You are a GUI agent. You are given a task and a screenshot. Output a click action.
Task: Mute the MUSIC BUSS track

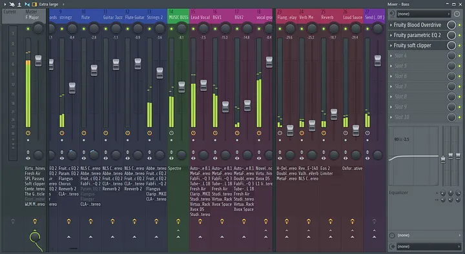coord(171,29)
